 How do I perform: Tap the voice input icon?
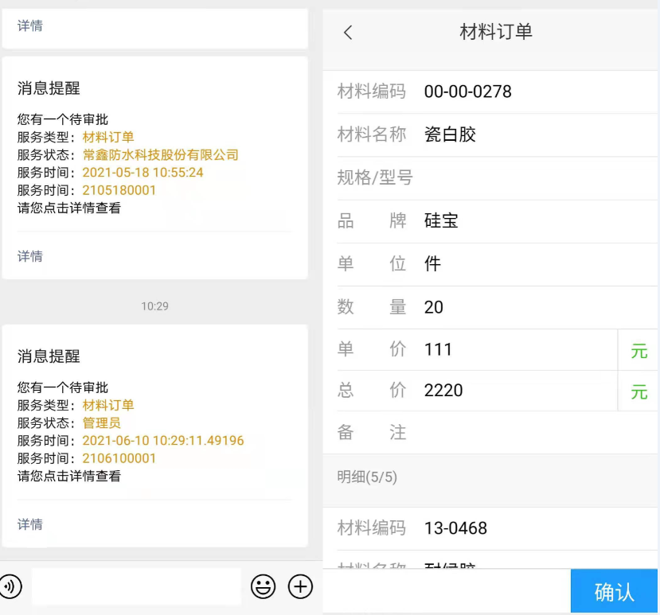[10, 587]
